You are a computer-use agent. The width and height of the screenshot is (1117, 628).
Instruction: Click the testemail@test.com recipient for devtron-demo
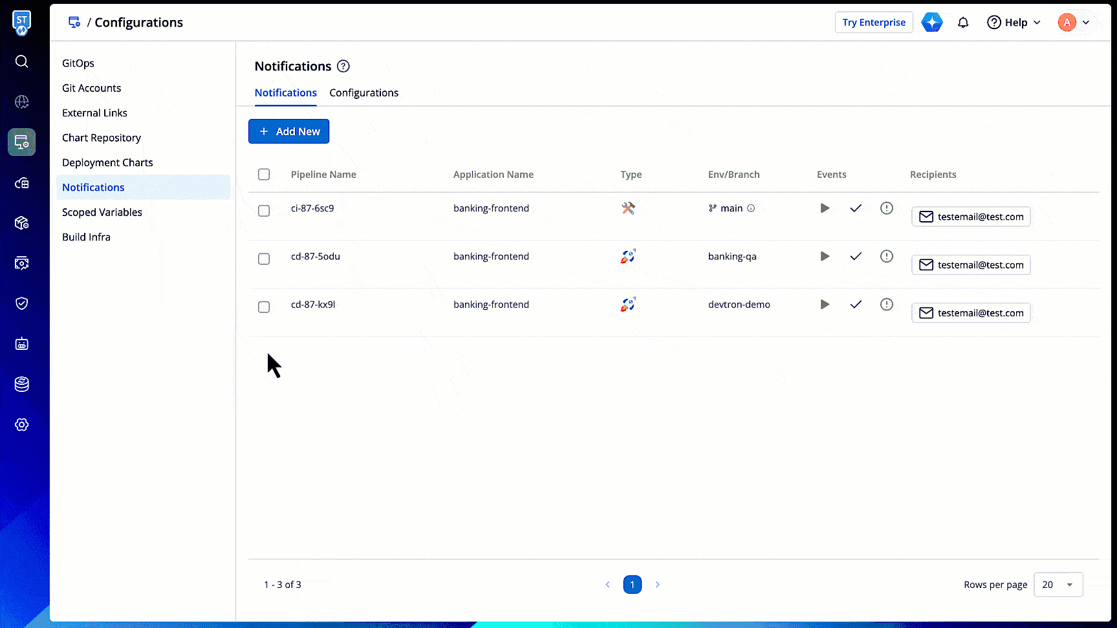click(x=971, y=313)
